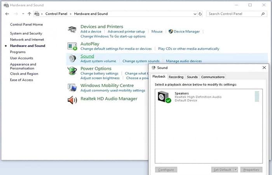Open Advanced printer setup link
Screen dimensions: 272x175
tap(126, 31)
